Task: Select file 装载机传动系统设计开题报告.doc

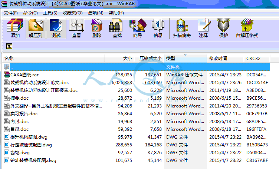Action: (x=44, y=90)
